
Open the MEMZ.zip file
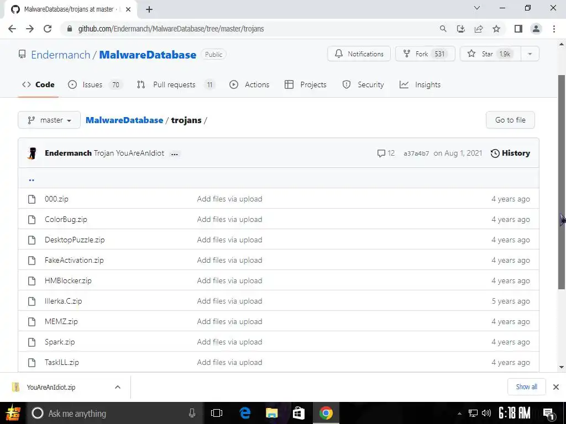point(61,322)
